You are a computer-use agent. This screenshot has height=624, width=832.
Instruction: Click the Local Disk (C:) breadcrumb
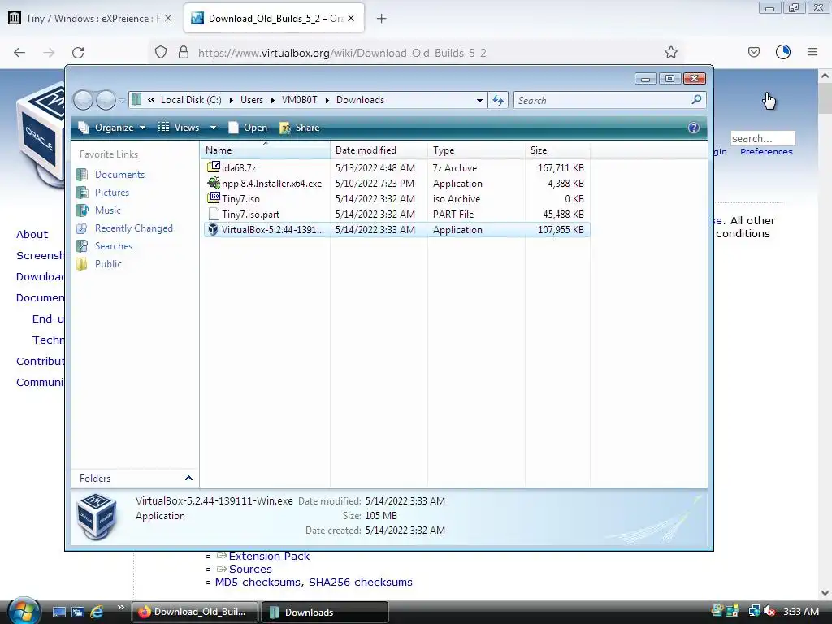tap(191, 100)
